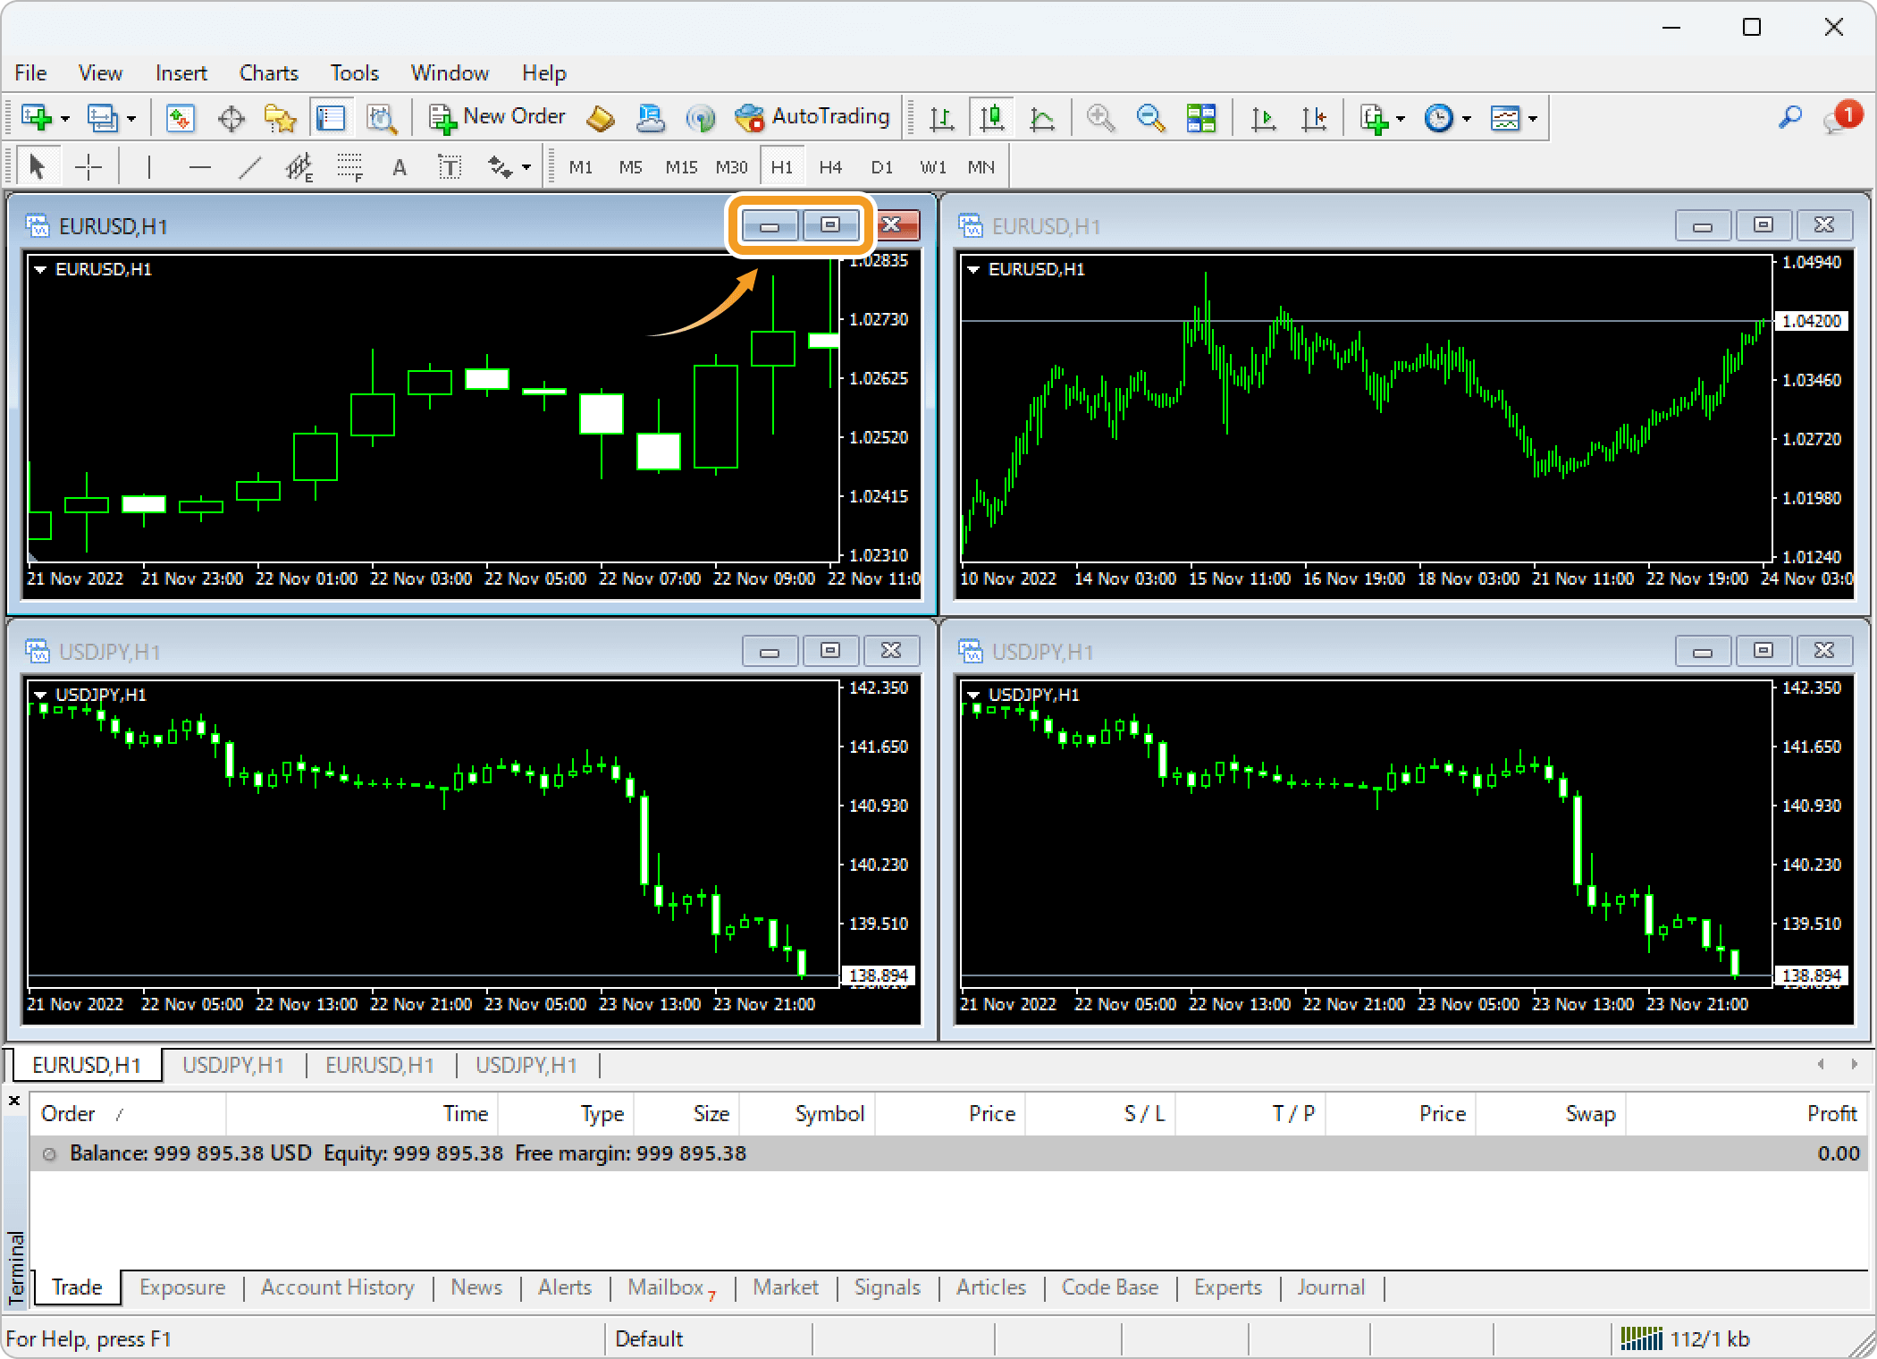Screen dimensions: 1877x1359
Task: Draw a vertical line tool
Action: (148, 167)
